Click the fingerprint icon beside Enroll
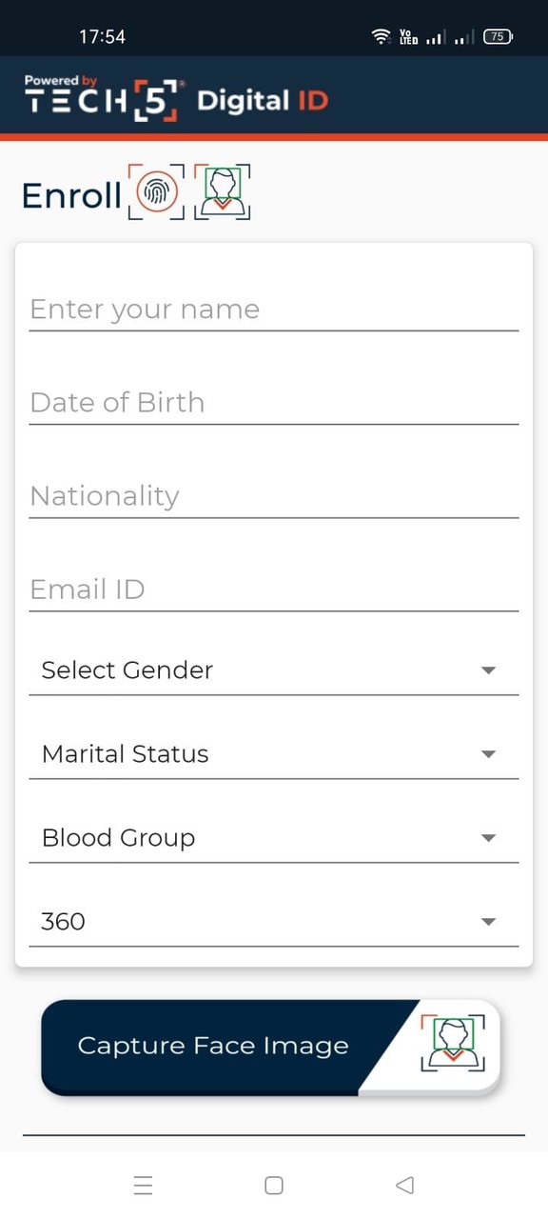This screenshot has height=1219, width=548. [x=157, y=190]
